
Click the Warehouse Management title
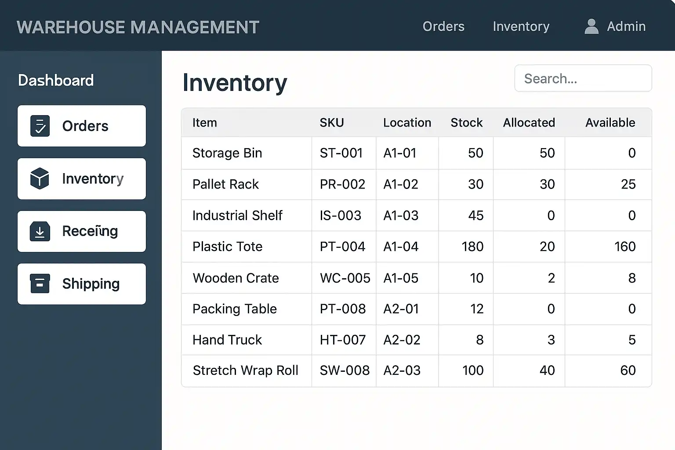point(138,27)
